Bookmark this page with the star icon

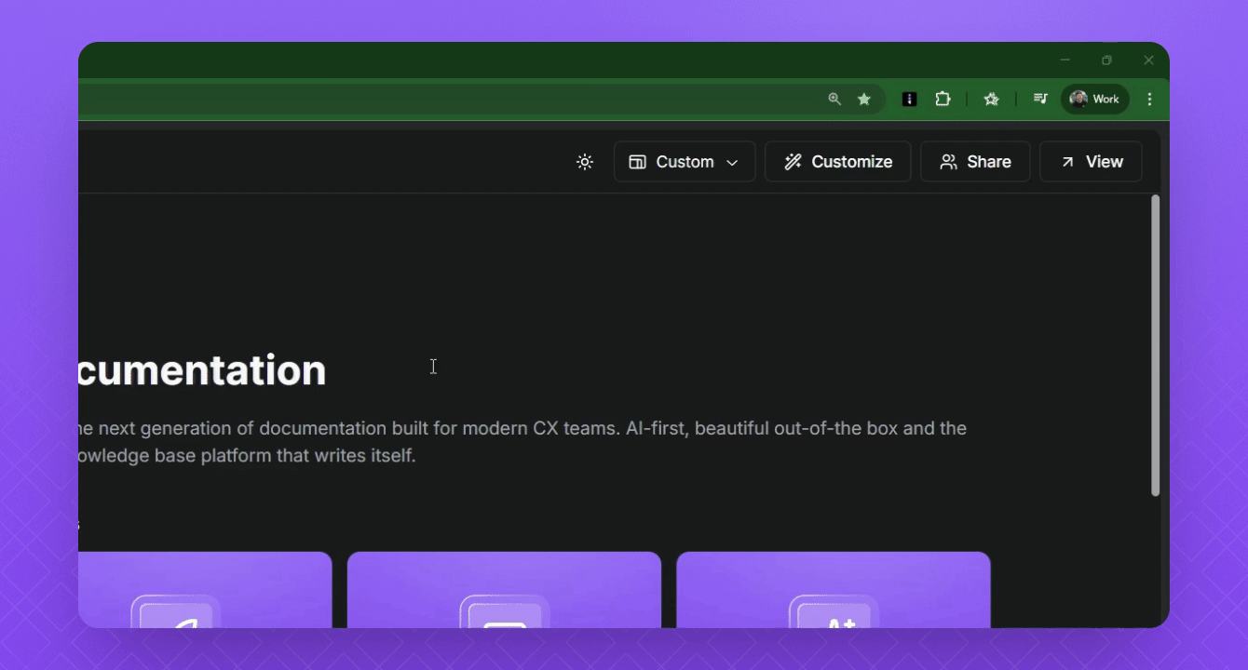point(864,99)
